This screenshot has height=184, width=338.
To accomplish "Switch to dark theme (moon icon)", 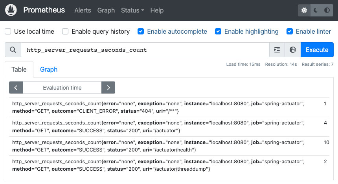I will tap(315, 11).
